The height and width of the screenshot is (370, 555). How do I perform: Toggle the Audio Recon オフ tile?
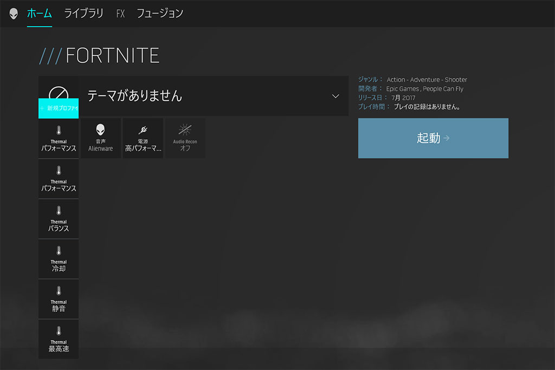point(185,138)
